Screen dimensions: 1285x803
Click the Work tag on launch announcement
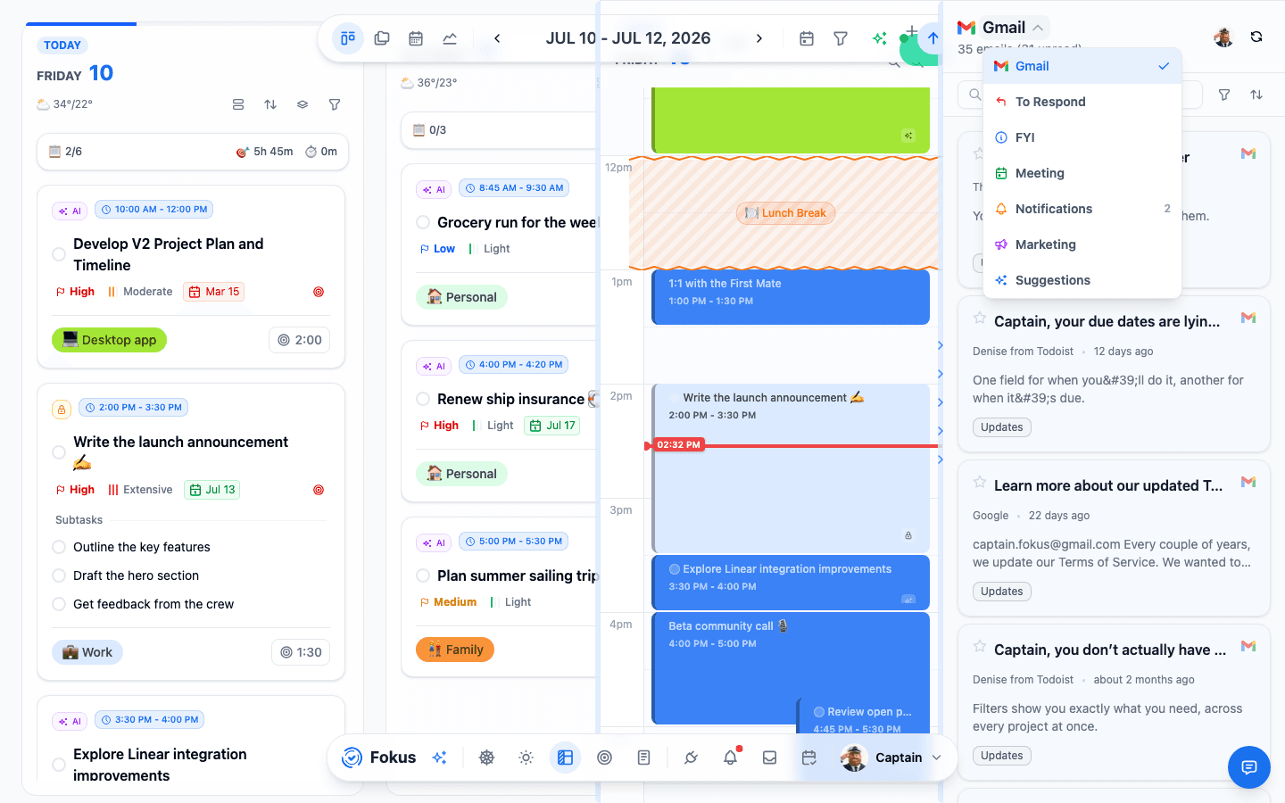(87, 652)
